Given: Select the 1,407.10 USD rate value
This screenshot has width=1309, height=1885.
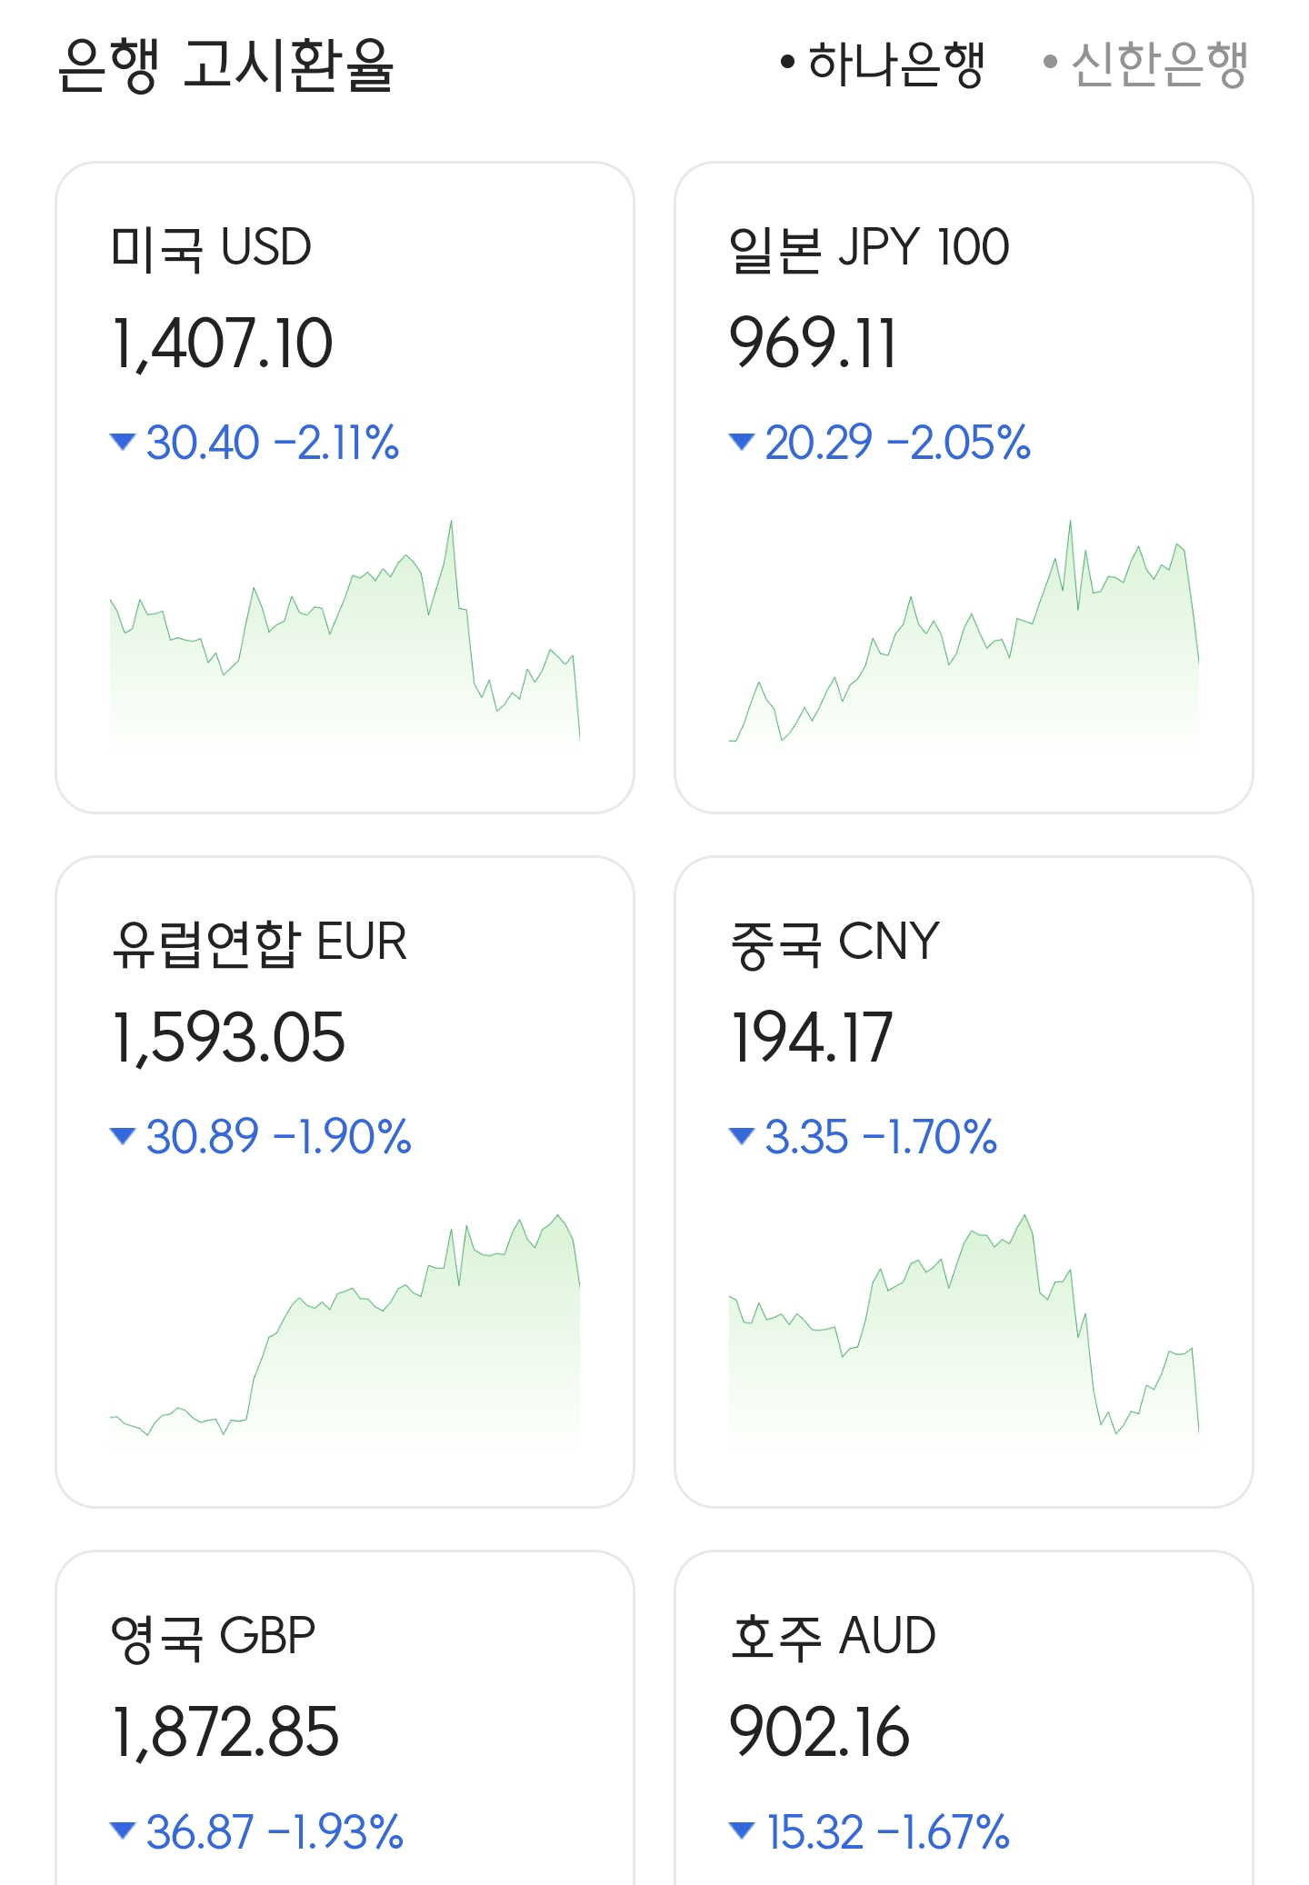Looking at the screenshot, I should [222, 344].
